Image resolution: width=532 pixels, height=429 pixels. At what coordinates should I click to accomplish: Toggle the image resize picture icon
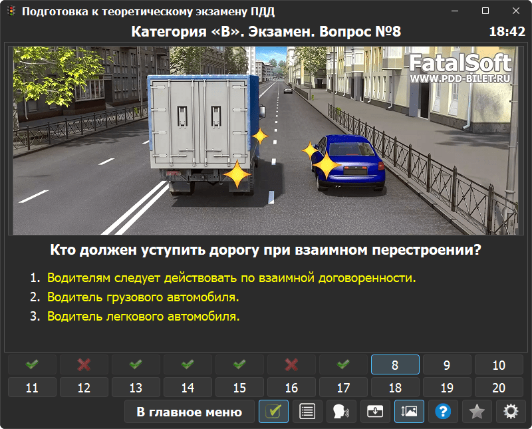[x=409, y=412]
